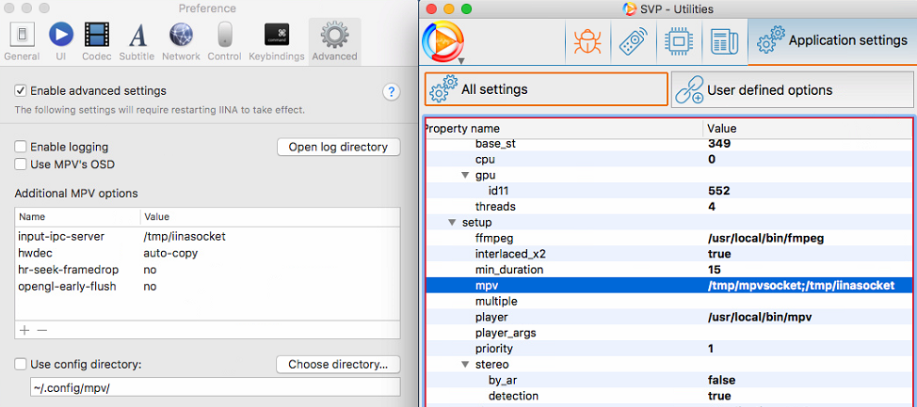Enable the logging checkbox

[21, 148]
